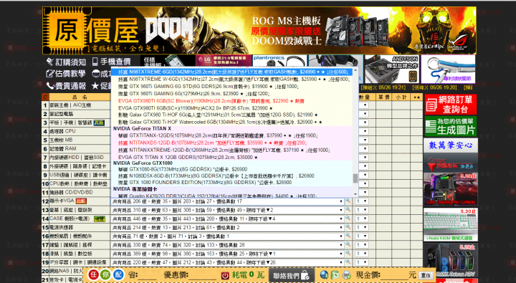Expand the 顯示卡VGA product dropdown (206 樣)

[x=227, y=201]
